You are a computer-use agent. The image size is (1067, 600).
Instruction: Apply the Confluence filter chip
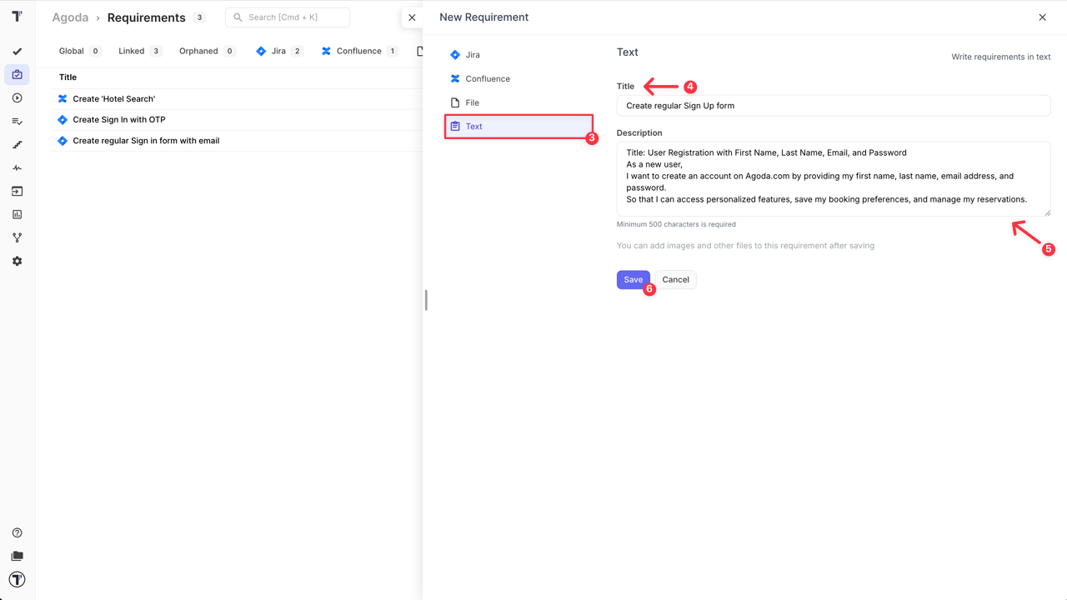click(358, 51)
